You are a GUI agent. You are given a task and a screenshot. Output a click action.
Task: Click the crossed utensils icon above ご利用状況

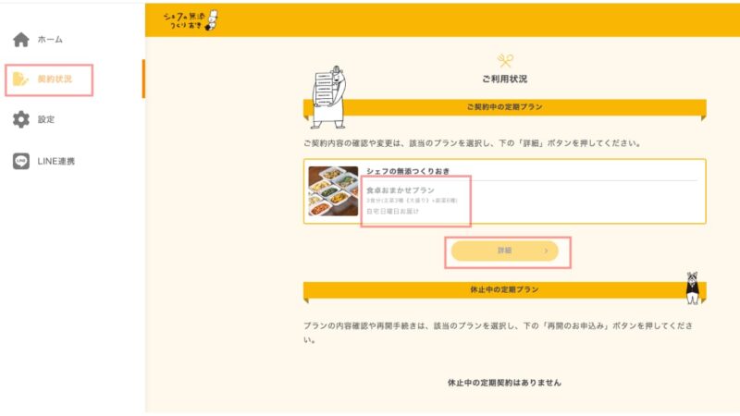[505, 60]
